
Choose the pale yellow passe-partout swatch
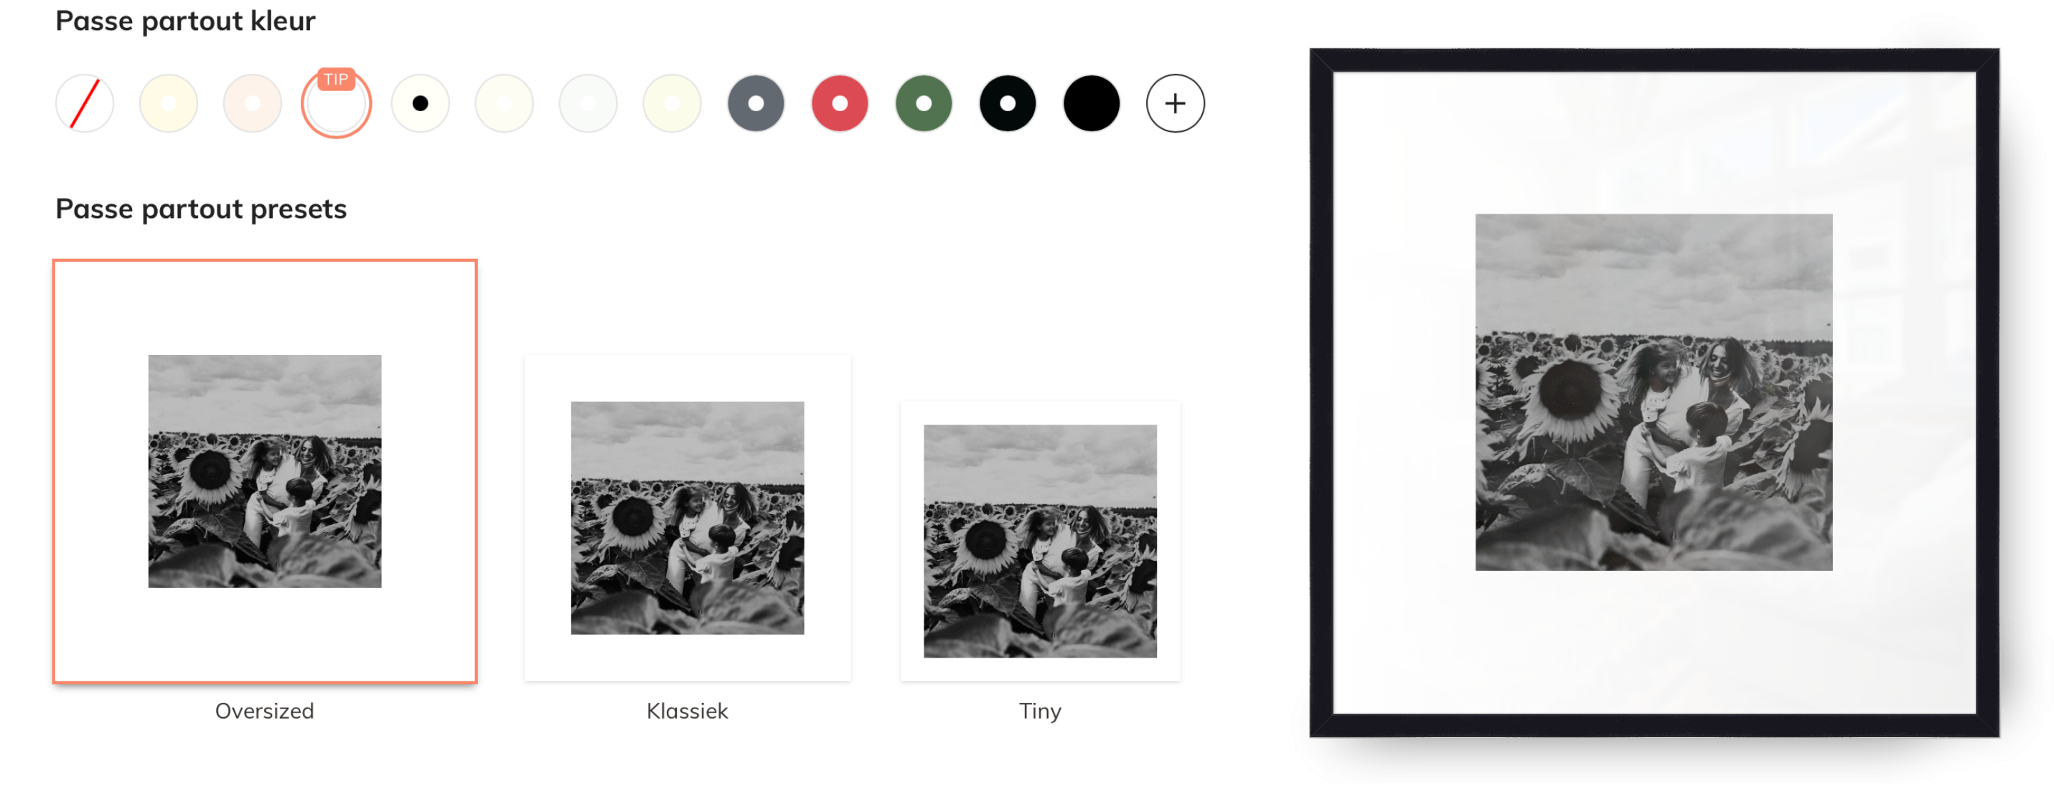[x=168, y=104]
